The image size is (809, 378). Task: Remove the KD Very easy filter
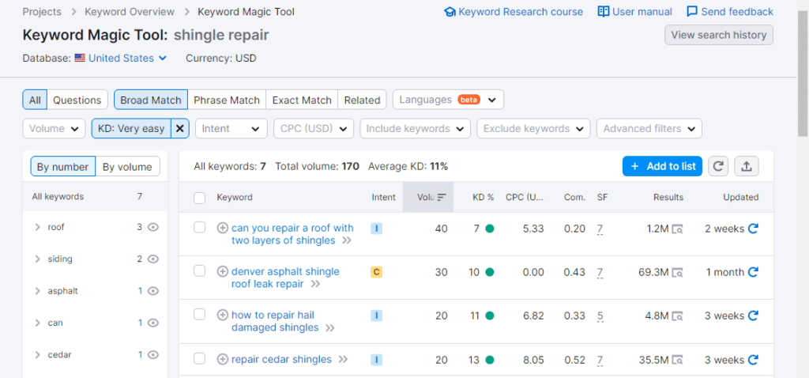tap(179, 129)
